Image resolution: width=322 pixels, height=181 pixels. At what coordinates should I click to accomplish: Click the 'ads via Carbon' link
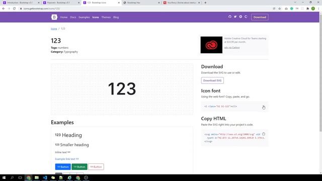click(232, 47)
